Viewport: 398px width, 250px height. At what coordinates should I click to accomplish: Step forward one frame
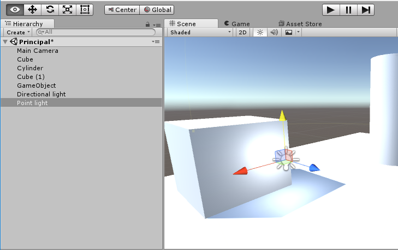click(366, 10)
